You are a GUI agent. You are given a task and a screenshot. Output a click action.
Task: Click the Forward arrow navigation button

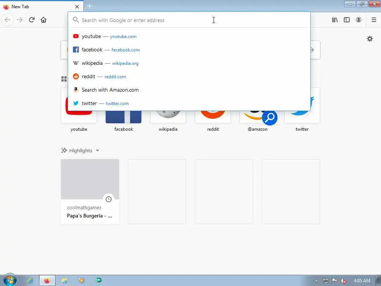coord(20,20)
